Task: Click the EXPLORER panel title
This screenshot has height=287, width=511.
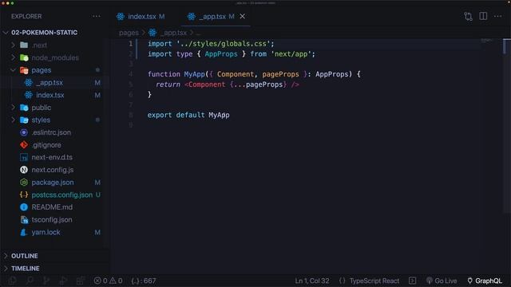Action: click(26, 16)
